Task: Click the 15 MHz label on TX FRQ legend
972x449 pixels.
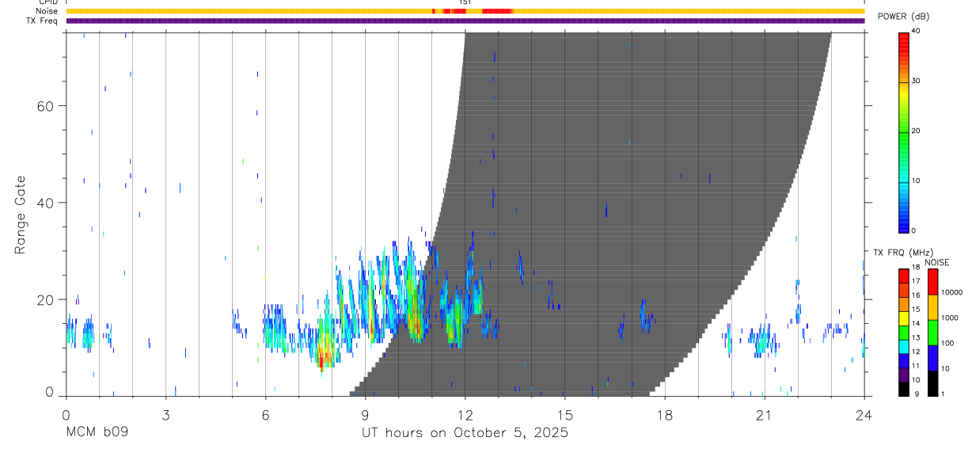Action: point(917,310)
